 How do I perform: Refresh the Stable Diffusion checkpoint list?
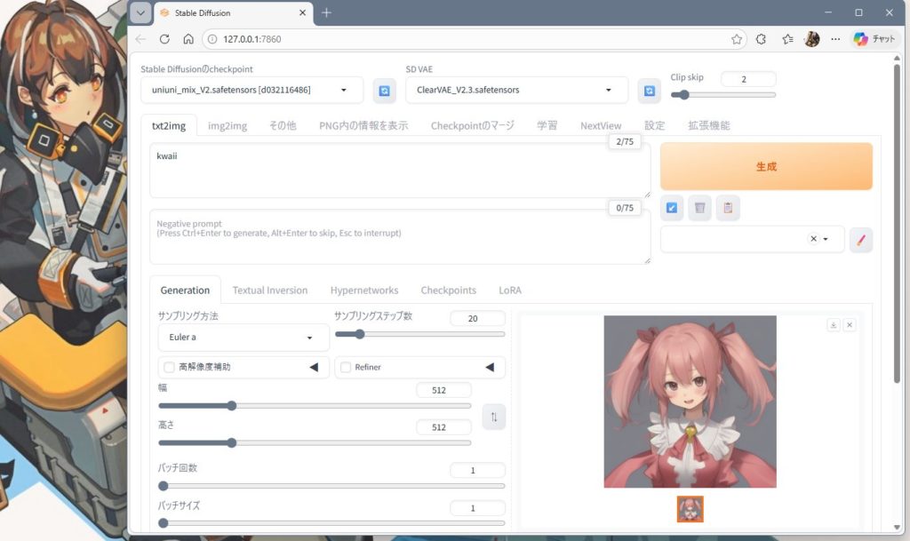click(x=384, y=91)
